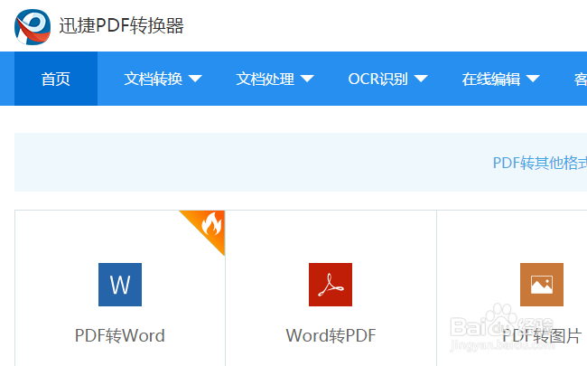Open the 文档处理 menu

pos(265,79)
